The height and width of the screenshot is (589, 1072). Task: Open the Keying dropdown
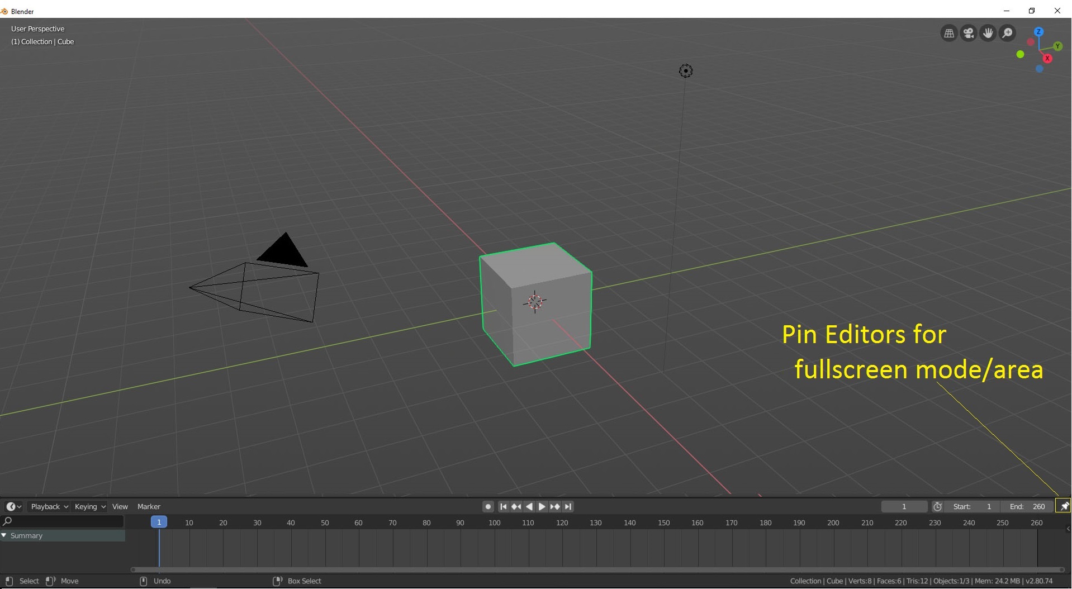coord(89,507)
